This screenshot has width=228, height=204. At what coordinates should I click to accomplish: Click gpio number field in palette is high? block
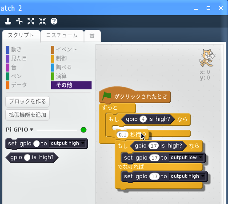tap(27, 157)
